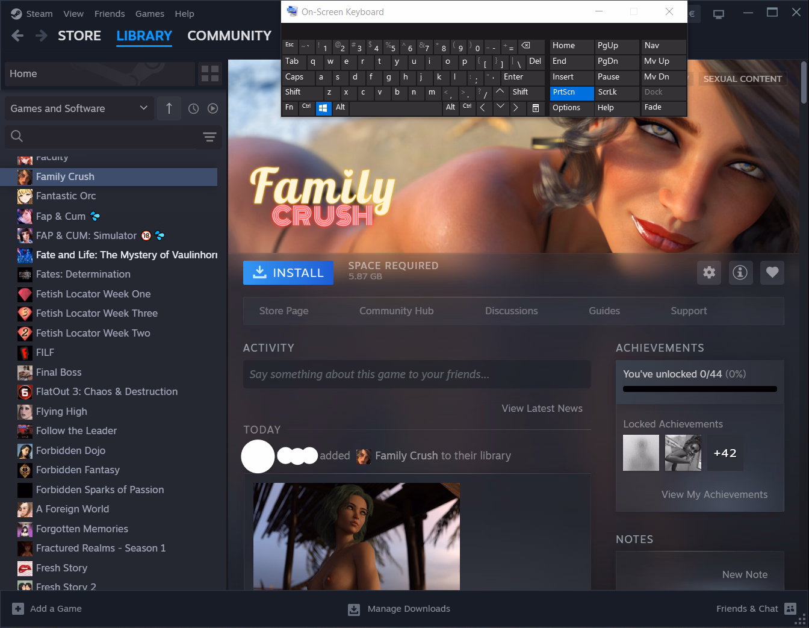809x628 pixels.
Task: Open the Games menu
Action: coord(150,14)
